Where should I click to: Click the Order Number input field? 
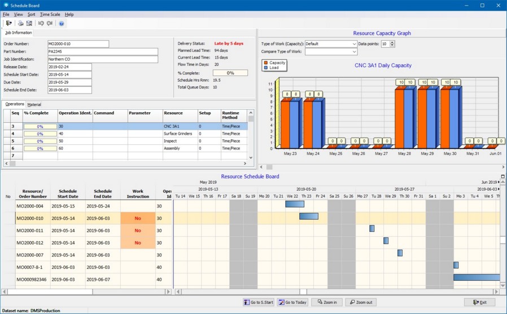(78, 43)
